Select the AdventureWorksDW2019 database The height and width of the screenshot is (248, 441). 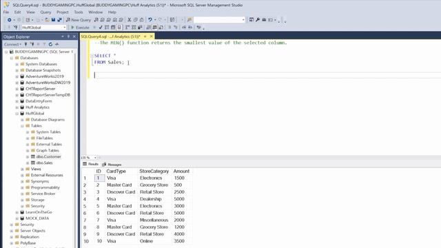click(48, 83)
